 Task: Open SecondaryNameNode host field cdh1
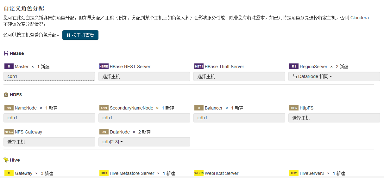(x=144, y=118)
